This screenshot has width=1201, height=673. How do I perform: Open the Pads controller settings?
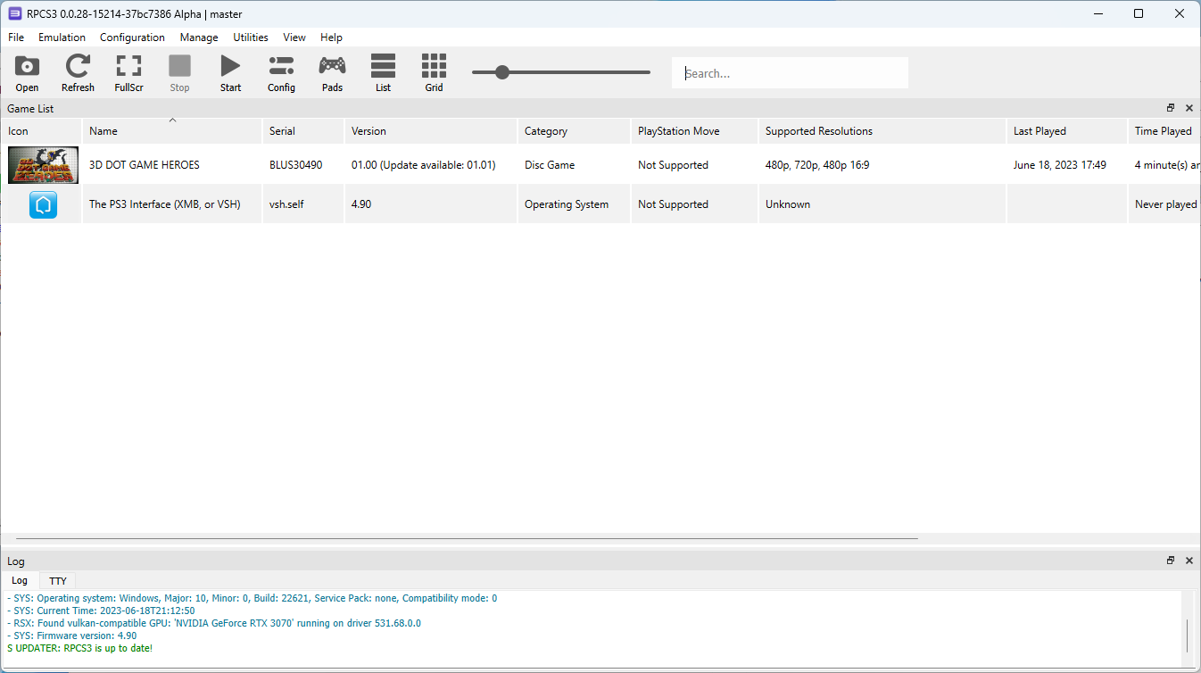(332, 66)
